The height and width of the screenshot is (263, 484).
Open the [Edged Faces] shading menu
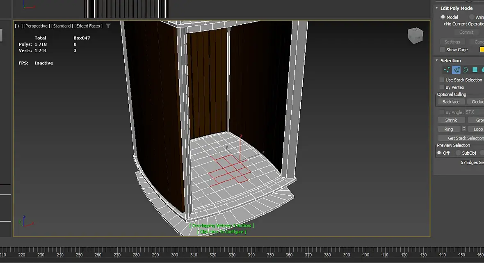click(88, 26)
